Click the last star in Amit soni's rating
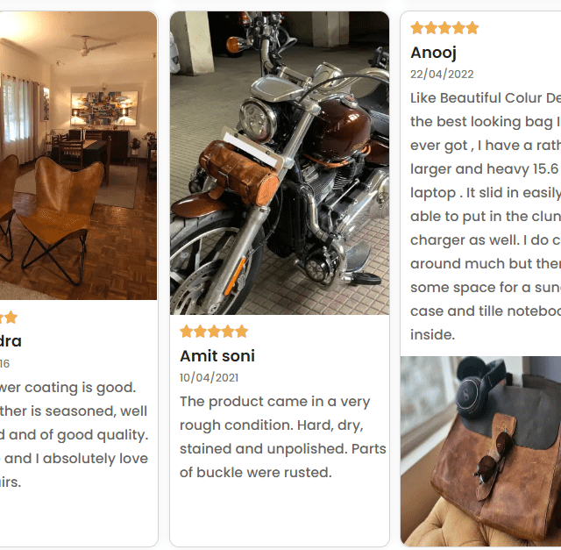This screenshot has height=550, width=561. tap(241, 332)
